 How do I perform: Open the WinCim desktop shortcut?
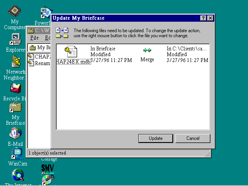point(17,153)
